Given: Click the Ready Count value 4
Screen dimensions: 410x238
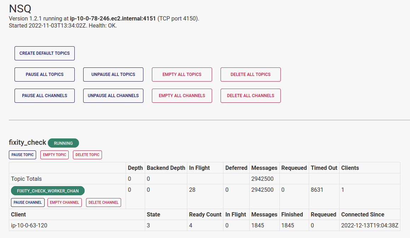Looking at the screenshot, I should pos(190,226).
